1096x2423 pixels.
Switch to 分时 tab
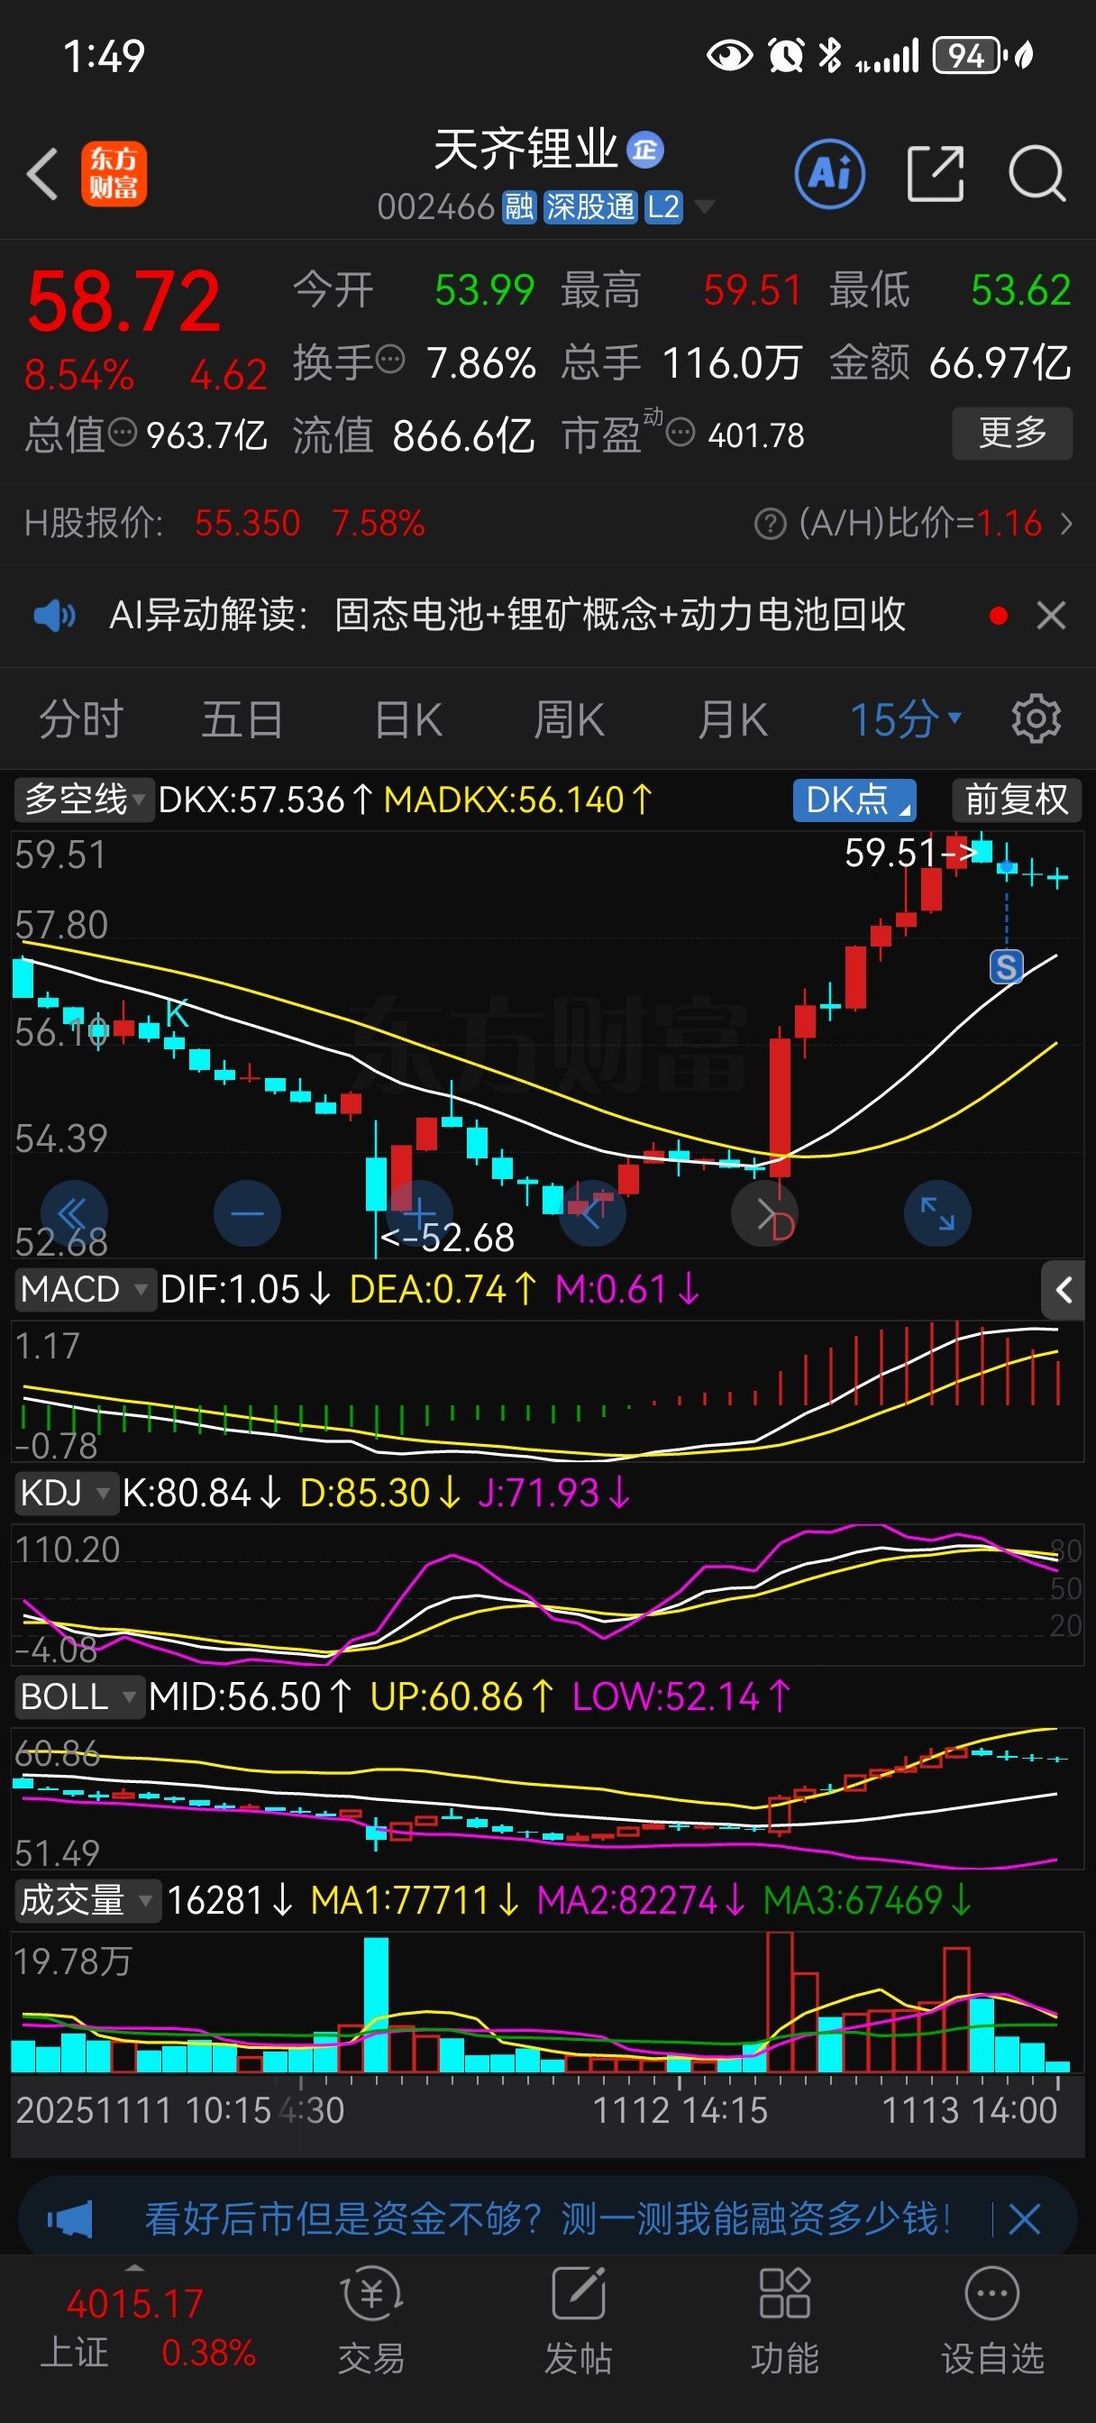(x=81, y=720)
